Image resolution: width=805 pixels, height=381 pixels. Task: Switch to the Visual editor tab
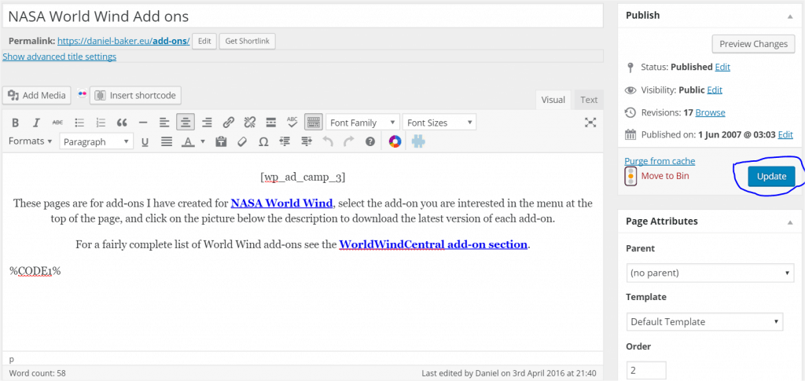[x=553, y=100]
